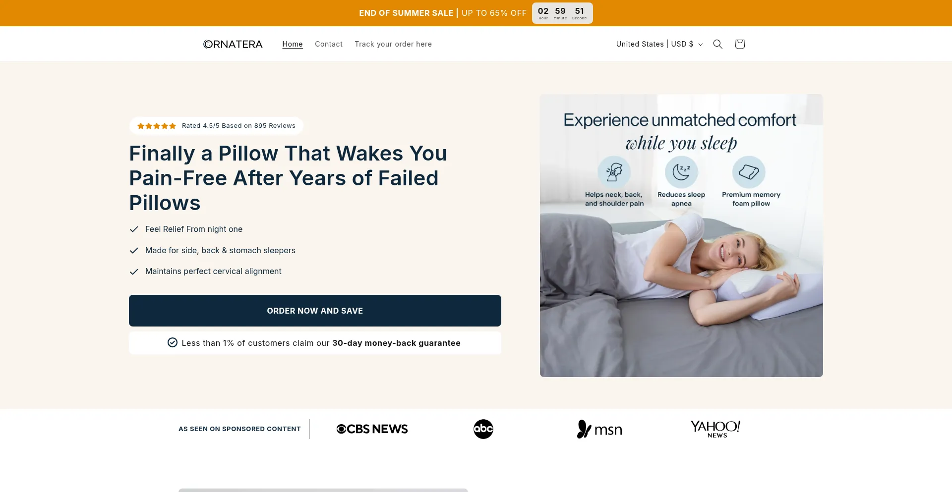Click the Yahoo! News logo
Image resolution: width=952 pixels, height=492 pixels.
(715, 429)
